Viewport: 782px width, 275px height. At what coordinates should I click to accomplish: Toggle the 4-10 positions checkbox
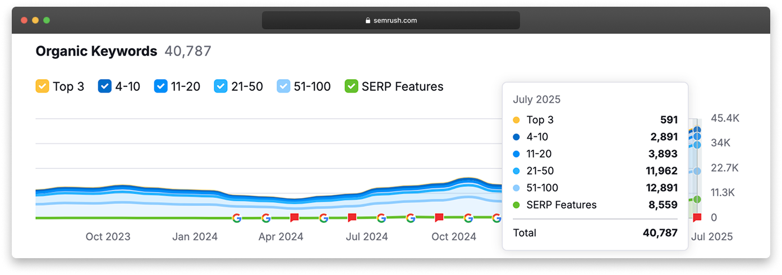click(x=105, y=86)
